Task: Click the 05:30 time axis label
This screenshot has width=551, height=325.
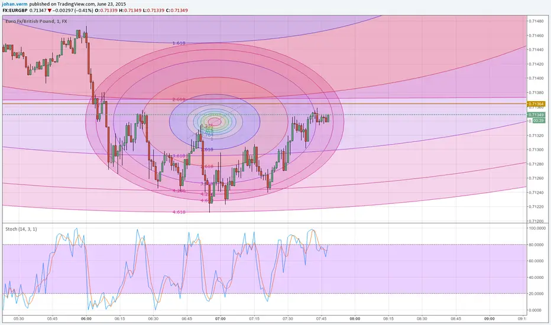Action: (19, 318)
